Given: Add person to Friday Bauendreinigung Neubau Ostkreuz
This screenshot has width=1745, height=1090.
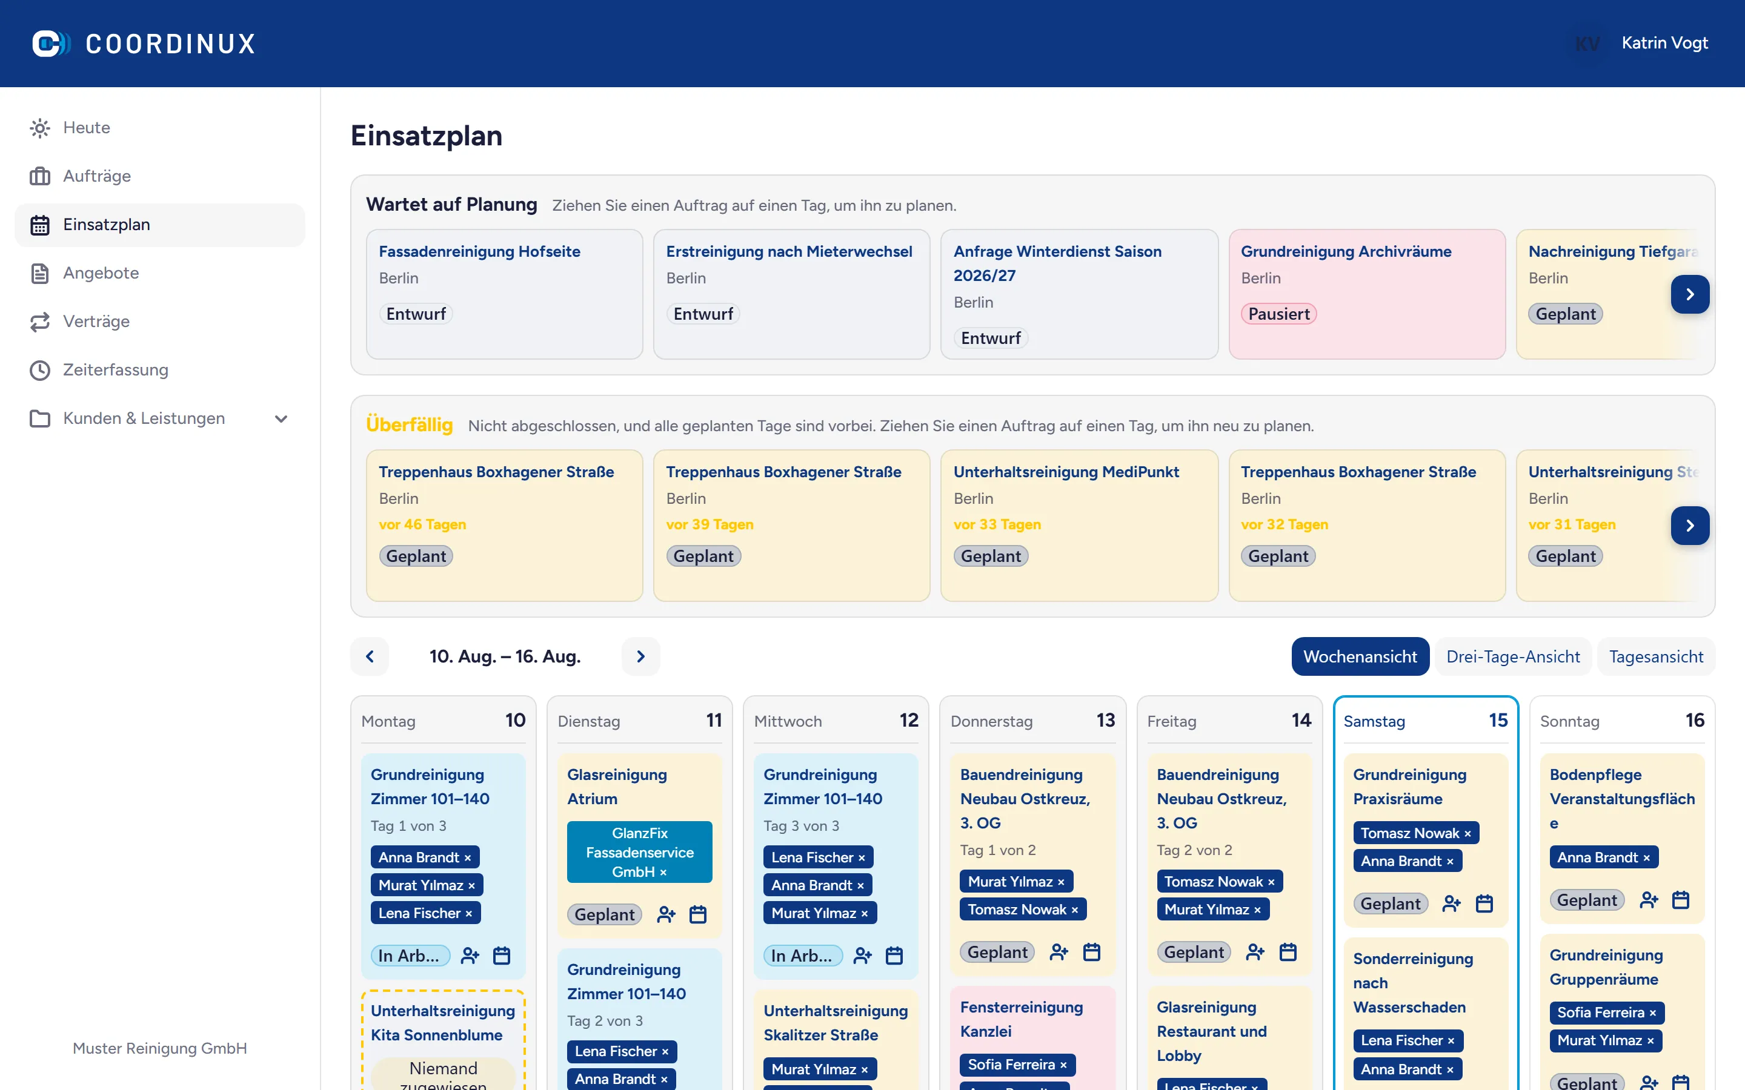Looking at the screenshot, I should [1255, 953].
